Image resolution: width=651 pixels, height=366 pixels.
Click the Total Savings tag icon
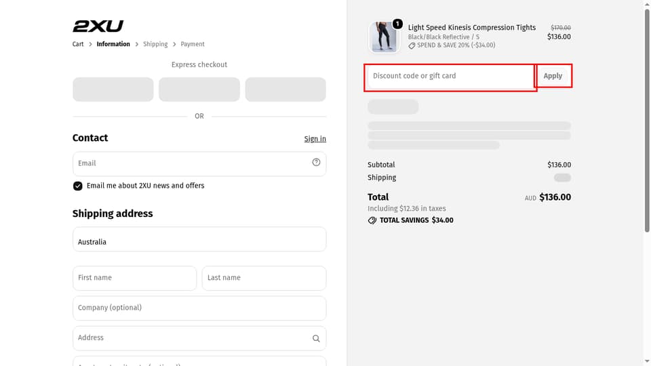[x=372, y=220]
